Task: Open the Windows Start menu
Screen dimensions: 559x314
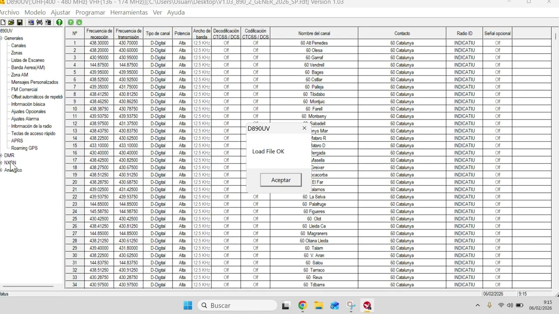Action: 188,305
